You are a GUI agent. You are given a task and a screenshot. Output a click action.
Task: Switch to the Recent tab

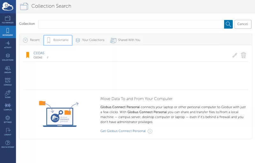point(31,40)
